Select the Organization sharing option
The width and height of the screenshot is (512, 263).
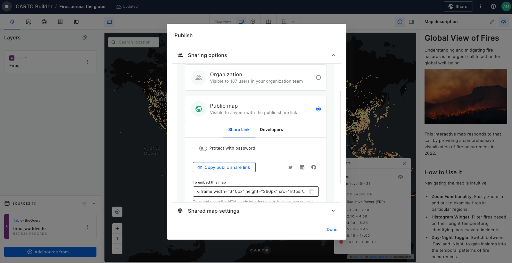[318, 78]
